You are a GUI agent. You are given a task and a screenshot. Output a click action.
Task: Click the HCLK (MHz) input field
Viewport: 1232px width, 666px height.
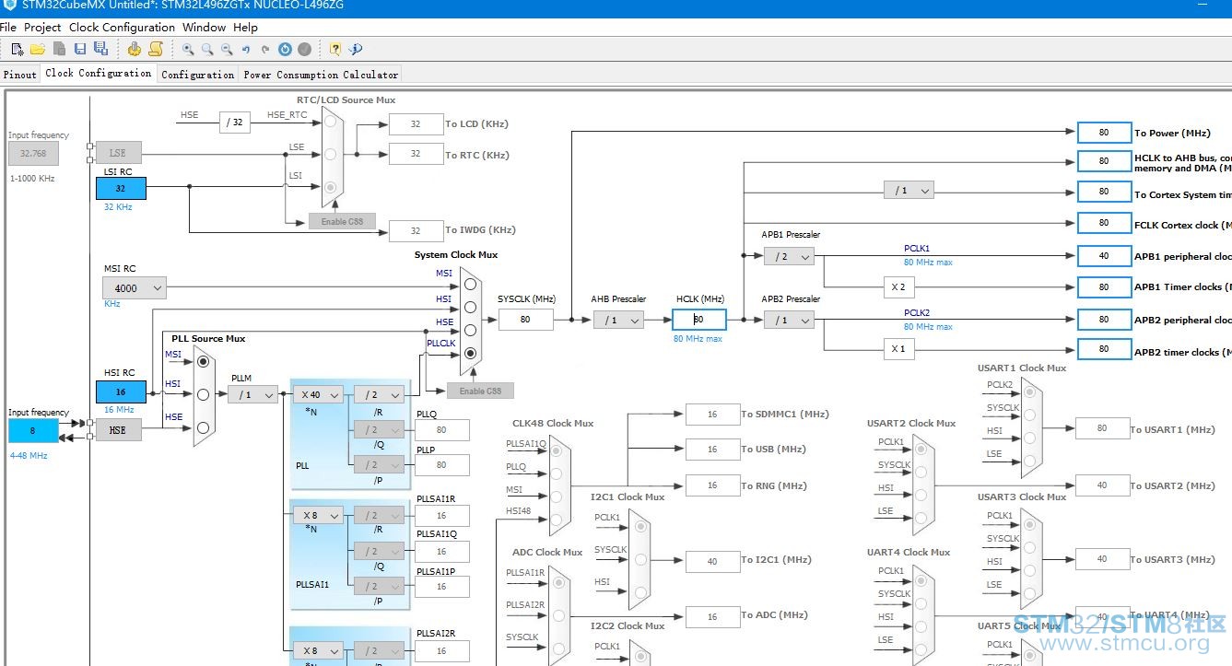click(x=699, y=320)
